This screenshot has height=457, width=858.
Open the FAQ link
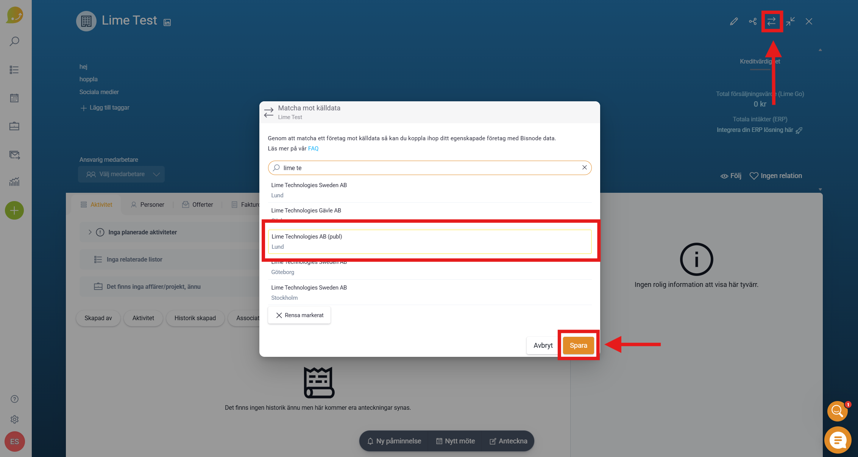(313, 149)
